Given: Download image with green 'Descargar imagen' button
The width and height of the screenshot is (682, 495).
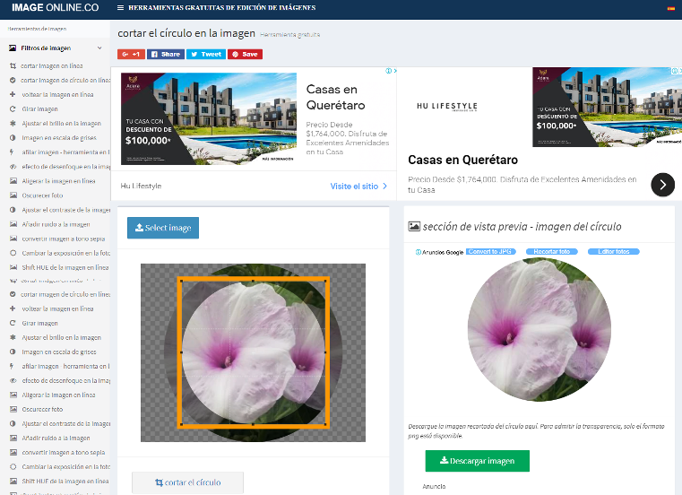Looking at the screenshot, I should coord(477,461).
